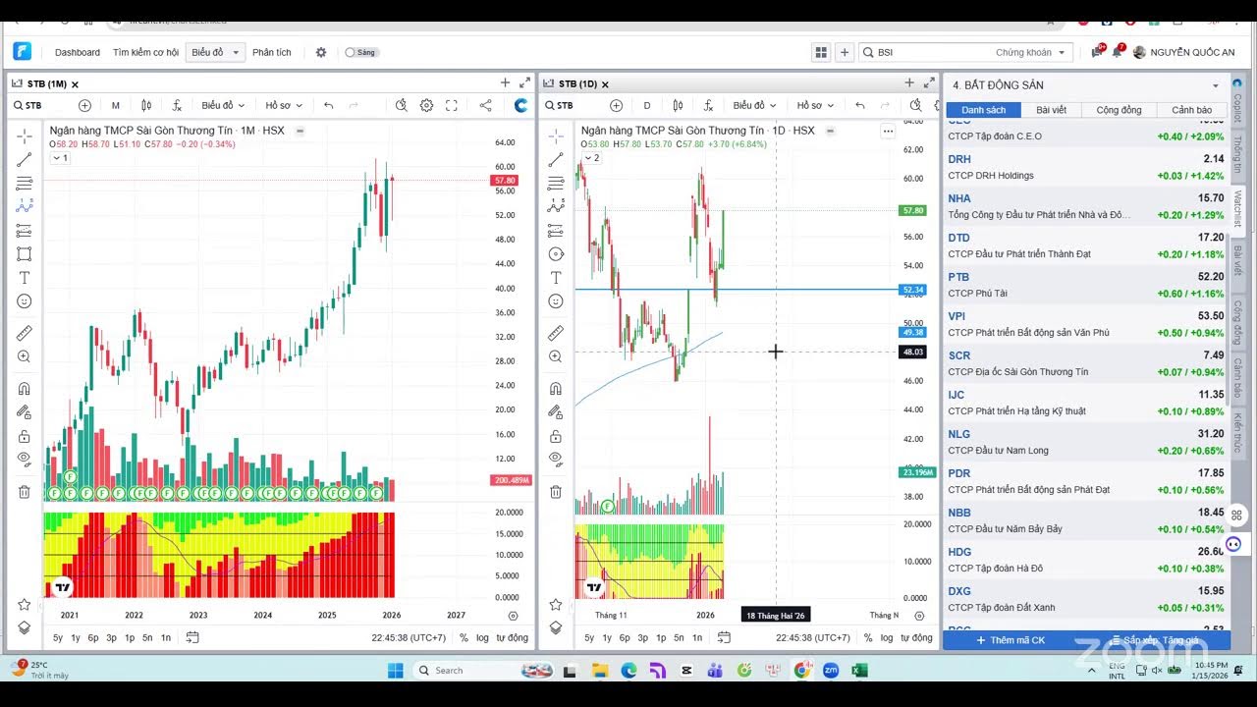Set 5y range on STB (1M) chart

pos(58,637)
